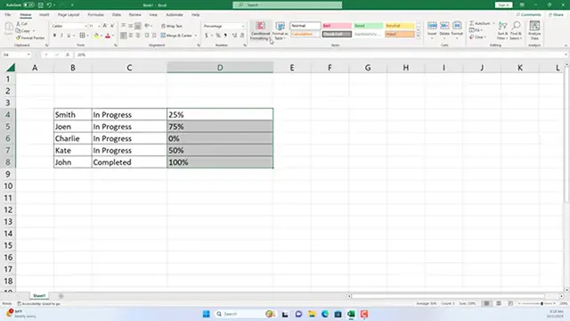Decrease font size with smaller A icon
Screen dimensions: 570x321
(112, 26)
